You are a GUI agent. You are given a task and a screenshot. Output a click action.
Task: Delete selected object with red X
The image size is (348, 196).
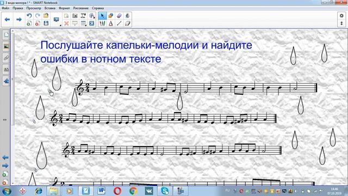[66, 23]
